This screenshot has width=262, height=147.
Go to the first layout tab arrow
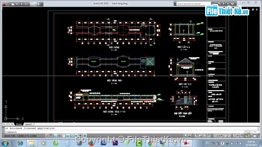tap(4, 124)
